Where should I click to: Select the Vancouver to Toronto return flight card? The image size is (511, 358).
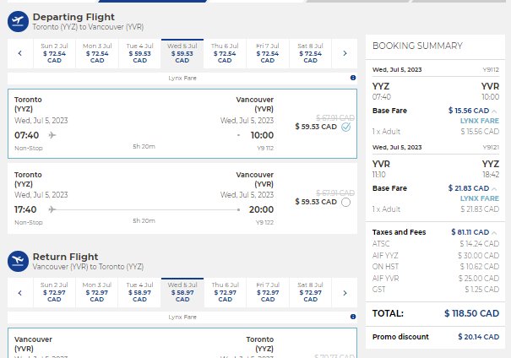(x=182, y=343)
